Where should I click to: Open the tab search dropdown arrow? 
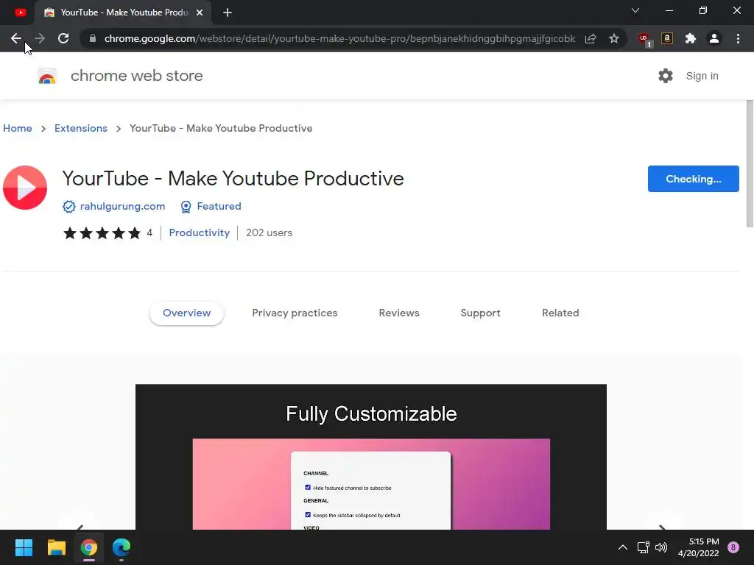tap(635, 10)
